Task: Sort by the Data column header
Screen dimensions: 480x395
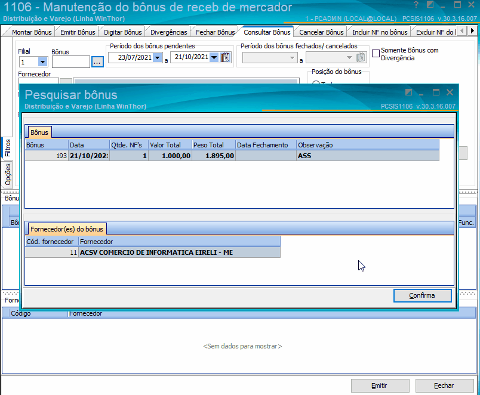Action: [89, 145]
